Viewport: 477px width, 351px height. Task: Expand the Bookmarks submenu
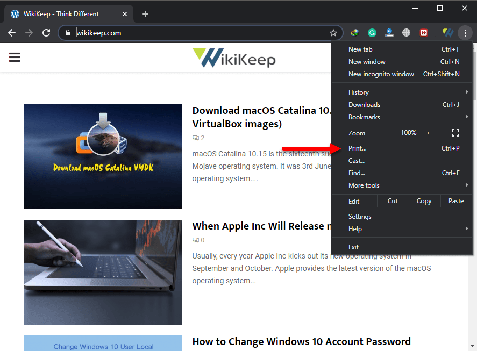pyautogui.click(x=402, y=117)
